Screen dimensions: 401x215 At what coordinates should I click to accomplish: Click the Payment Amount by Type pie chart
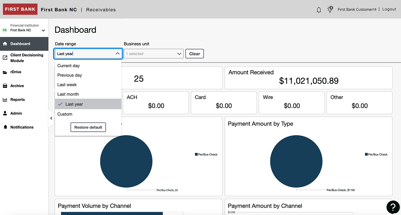296,161
